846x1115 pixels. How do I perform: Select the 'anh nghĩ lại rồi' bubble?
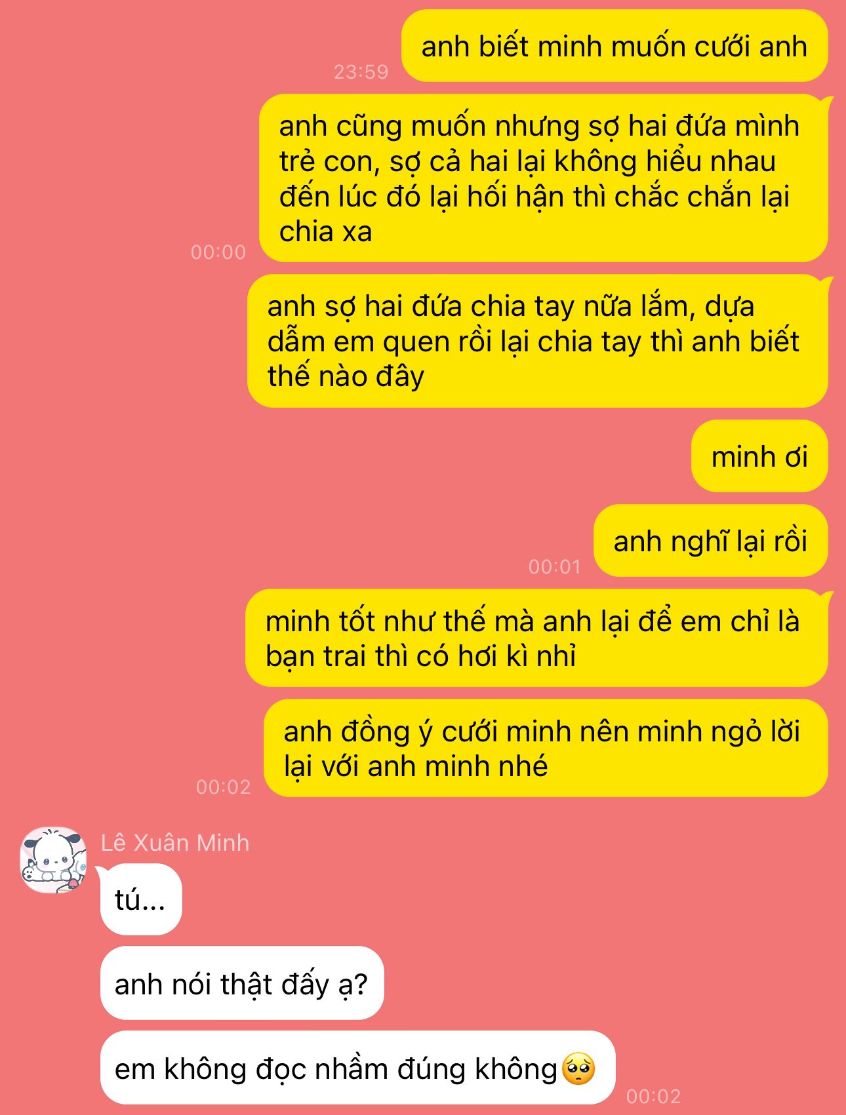click(x=710, y=541)
